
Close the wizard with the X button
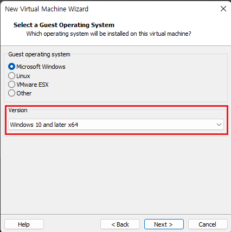point(223,9)
